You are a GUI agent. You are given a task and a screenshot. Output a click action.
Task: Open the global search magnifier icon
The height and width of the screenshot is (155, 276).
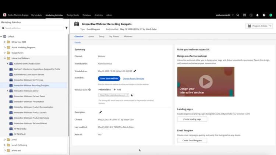[238, 15]
